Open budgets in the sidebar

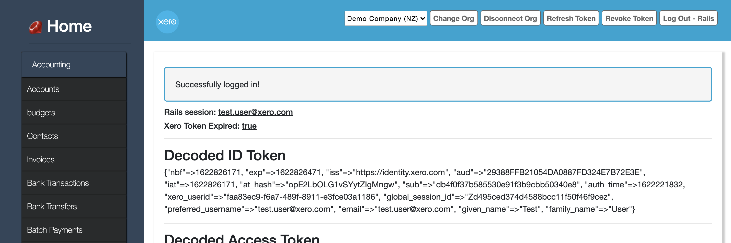[74, 113]
